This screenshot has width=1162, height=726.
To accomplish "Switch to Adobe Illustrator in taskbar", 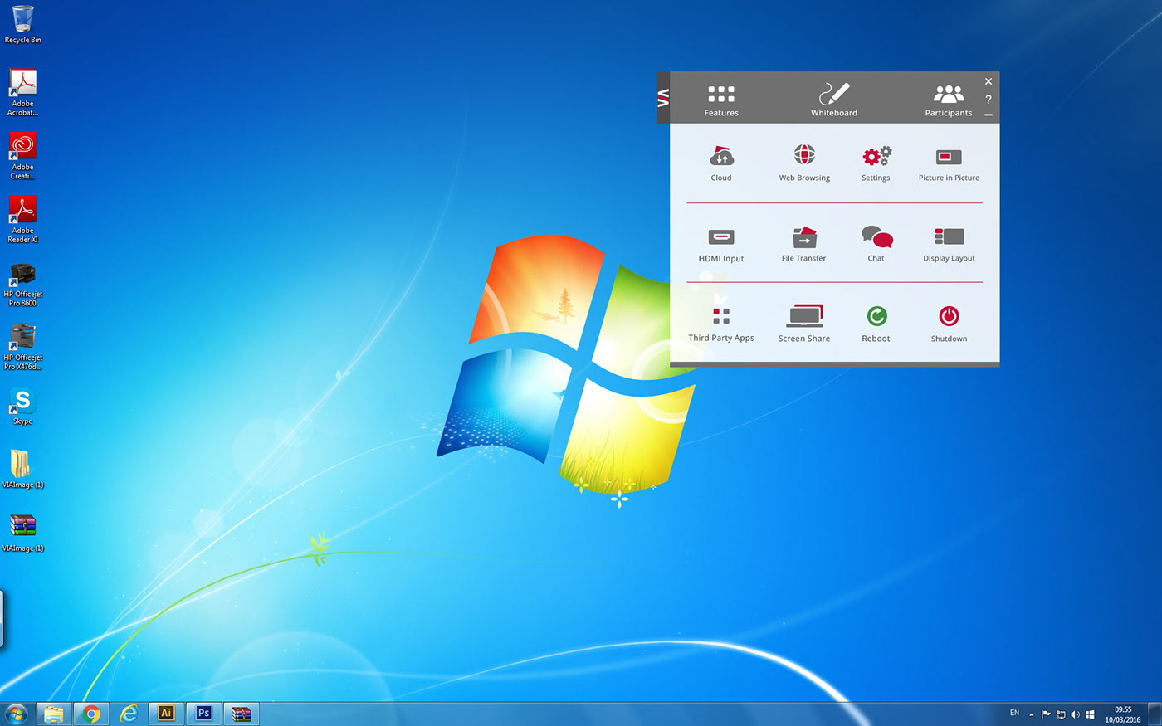I will [166, 714].
